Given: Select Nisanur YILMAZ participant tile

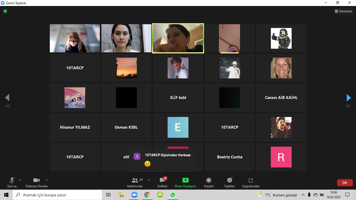Looking at the screenshot, I should click(x=75, y=127).
